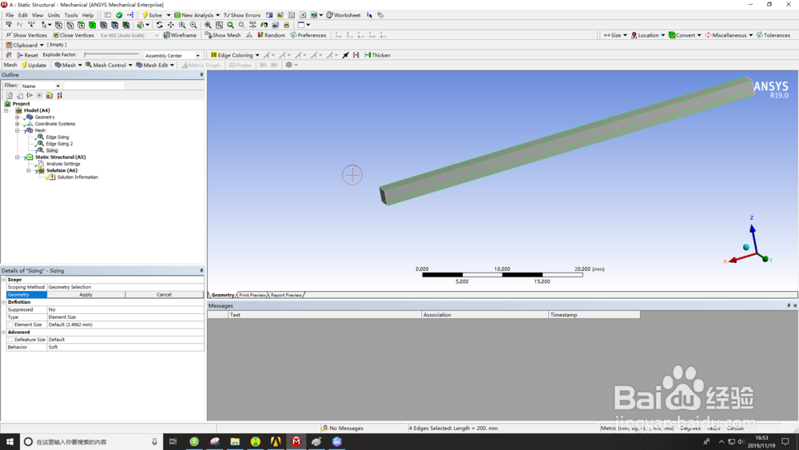799x450 pixels.
Task: Collapse the Definition section in Details
Action: [x=3, y=302]
